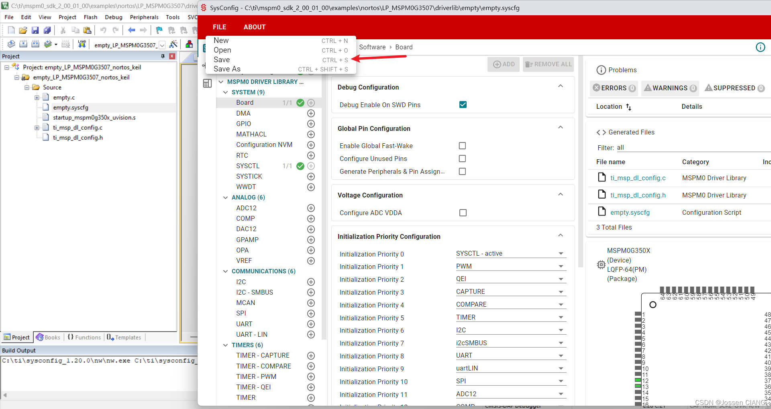Add a TIMER - PWM instance plus icon
The image size is (771, 409).
click(x=311, y=377)
